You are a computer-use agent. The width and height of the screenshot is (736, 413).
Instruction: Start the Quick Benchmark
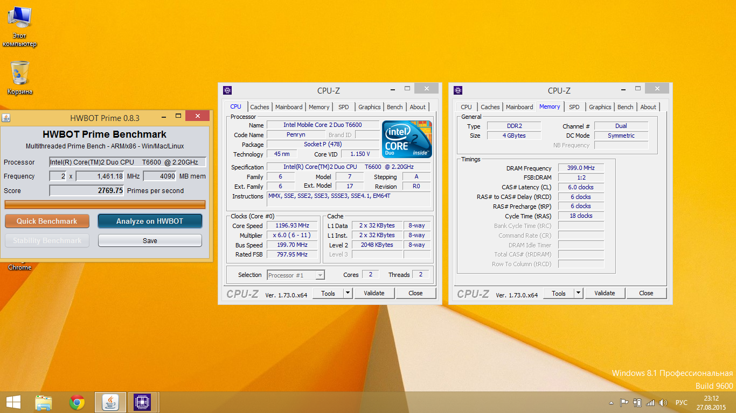click(47, 221)
